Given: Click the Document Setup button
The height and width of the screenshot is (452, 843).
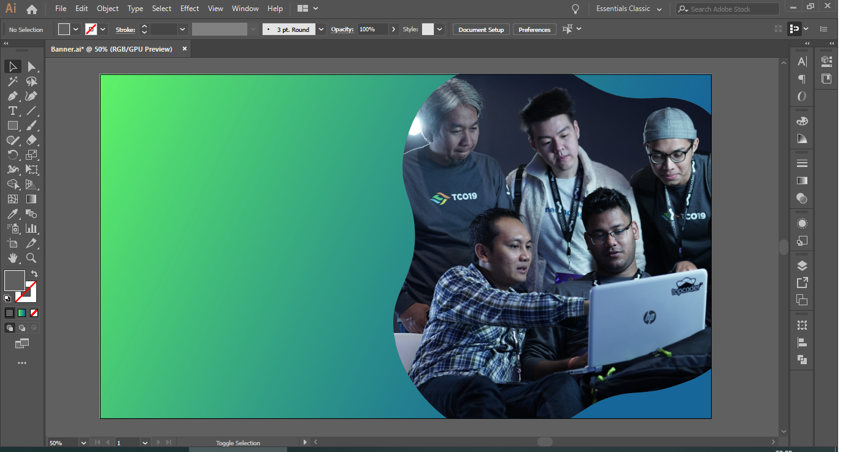Looking at the screenshot, I should pyautogui.click(x=481, y=29).
